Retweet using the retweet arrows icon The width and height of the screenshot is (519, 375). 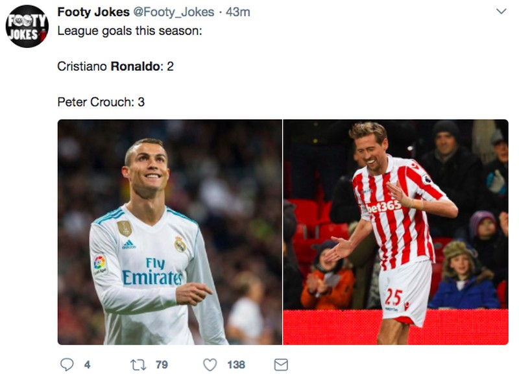coord(138,365)
